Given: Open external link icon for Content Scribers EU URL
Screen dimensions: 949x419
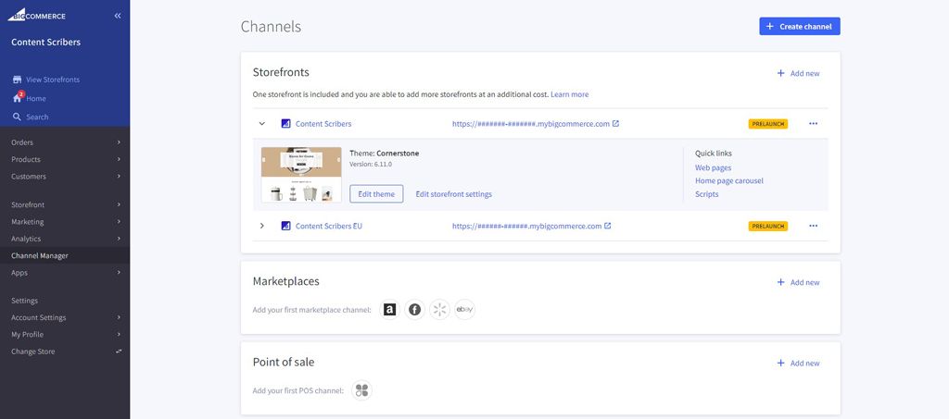Looking at the screenshot, I should click(x=608, y=226).
